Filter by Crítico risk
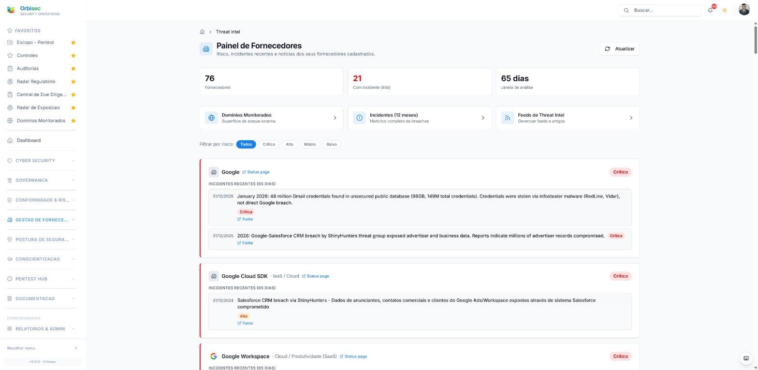This screenshot has height=370, width=758. coord(269,144)
